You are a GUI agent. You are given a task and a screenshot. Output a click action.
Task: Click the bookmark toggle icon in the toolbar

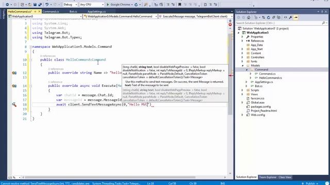coord(179,5)
